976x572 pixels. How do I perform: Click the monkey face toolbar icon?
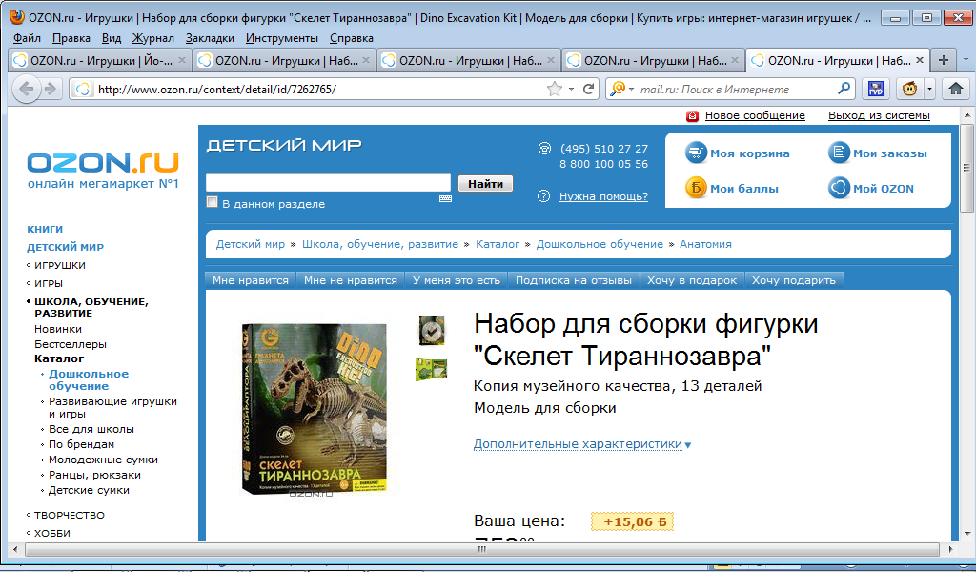(x=909, y=89)
